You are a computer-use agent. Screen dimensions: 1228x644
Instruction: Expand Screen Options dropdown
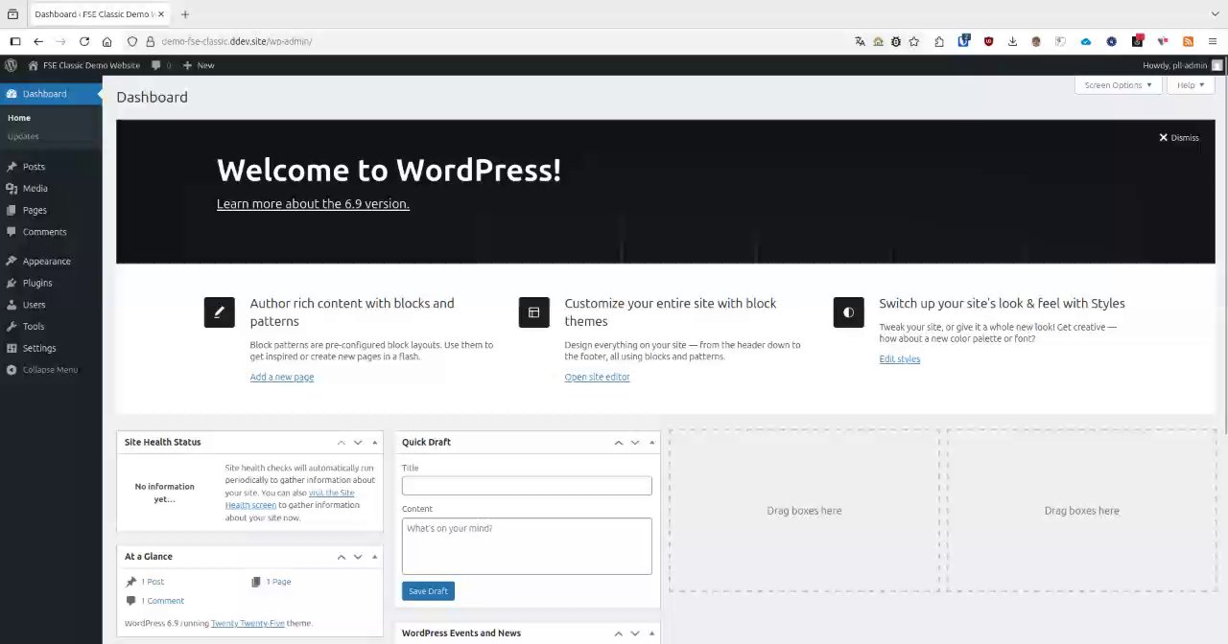click(1118, 85)
